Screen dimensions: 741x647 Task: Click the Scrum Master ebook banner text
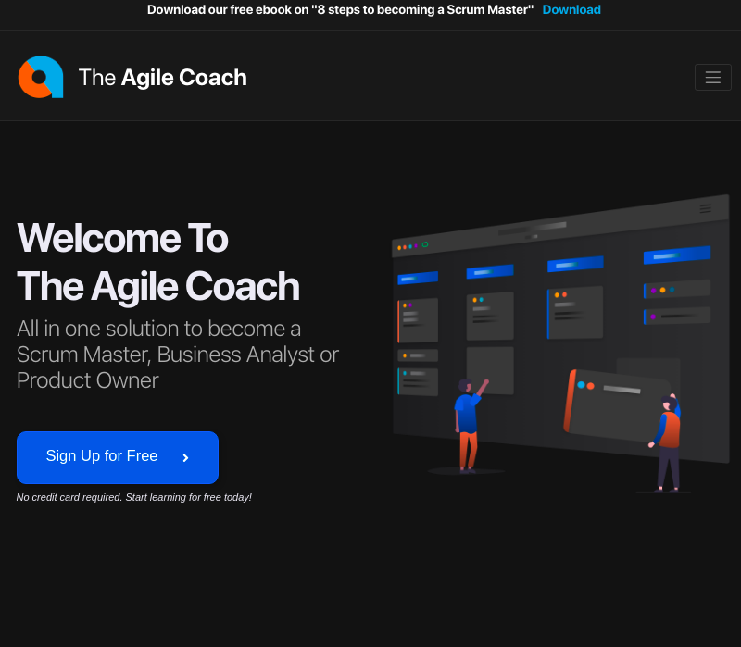(340, 10)
